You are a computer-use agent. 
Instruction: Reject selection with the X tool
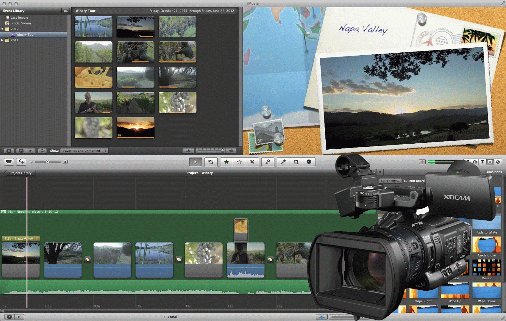[252, 162]
